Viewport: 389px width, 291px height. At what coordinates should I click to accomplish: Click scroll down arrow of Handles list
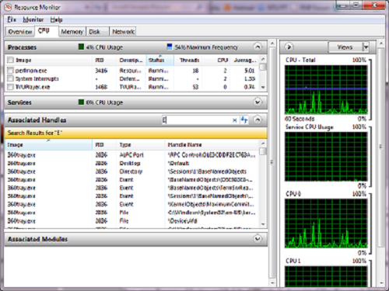point(263,224)
